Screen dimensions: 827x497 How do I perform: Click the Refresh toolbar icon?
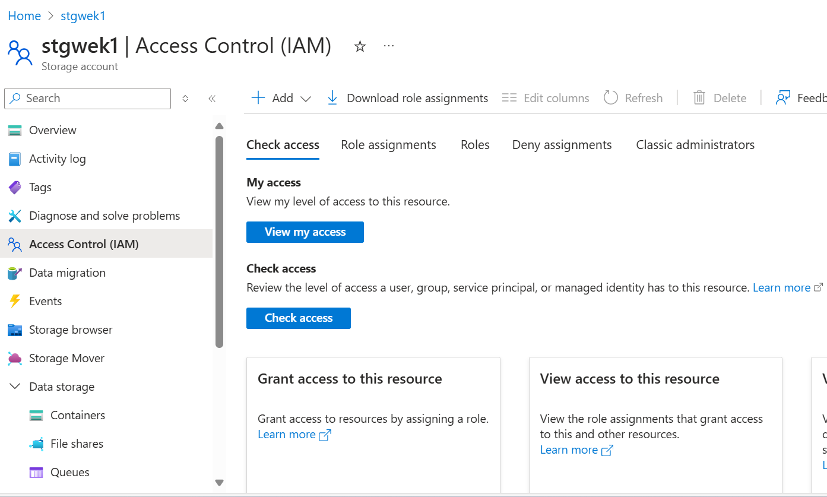pos(611,98)
